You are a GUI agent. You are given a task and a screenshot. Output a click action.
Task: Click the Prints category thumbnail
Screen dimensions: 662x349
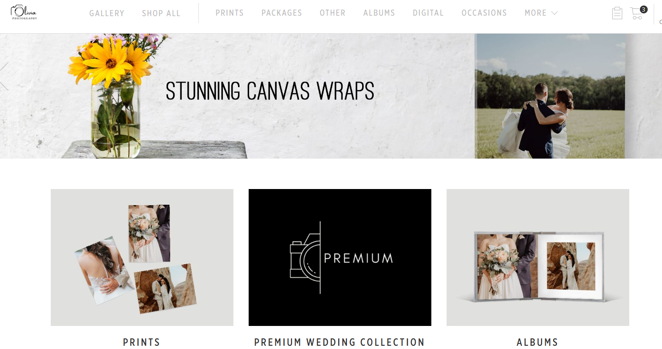[142, 257]
